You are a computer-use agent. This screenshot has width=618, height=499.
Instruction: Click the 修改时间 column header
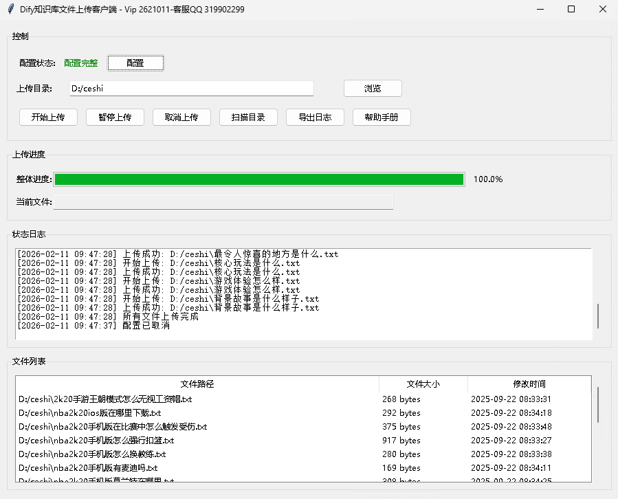tap(528, 384)
